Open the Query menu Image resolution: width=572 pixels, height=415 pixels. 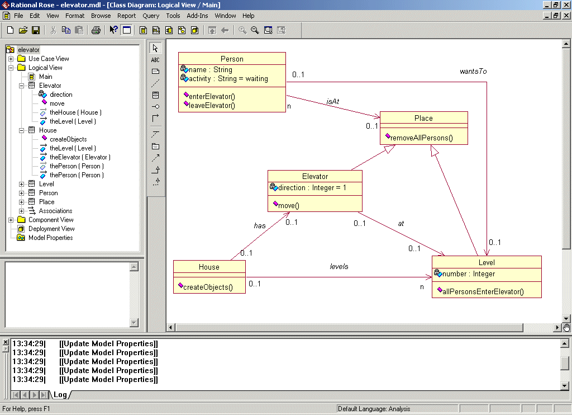[151, 16]
